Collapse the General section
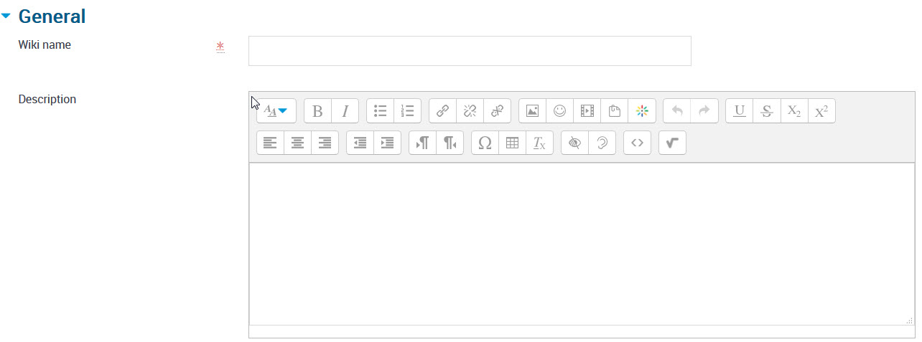The image size is (922, 342). point(6,16)
